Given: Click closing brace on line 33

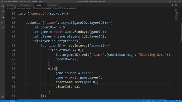Looking at the screenshot, I should pos(49,91).
